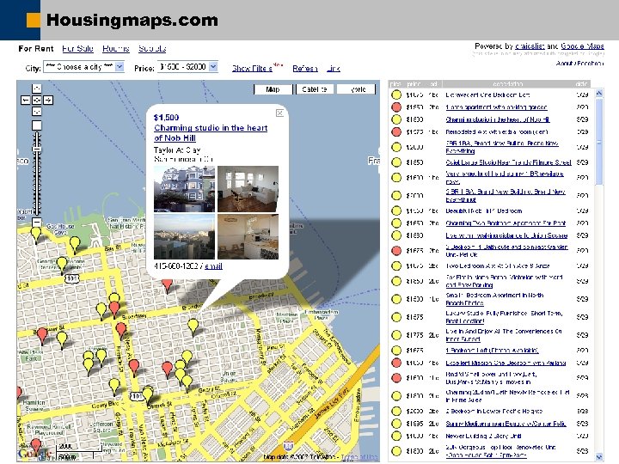Viewport: 619px width, 464px height.
Task: Click the red circle on the '1 Bedroom Loft' neighbor row 'Excellent Mission One Bedroom with Parking'
Action: (x=396, y=363)
